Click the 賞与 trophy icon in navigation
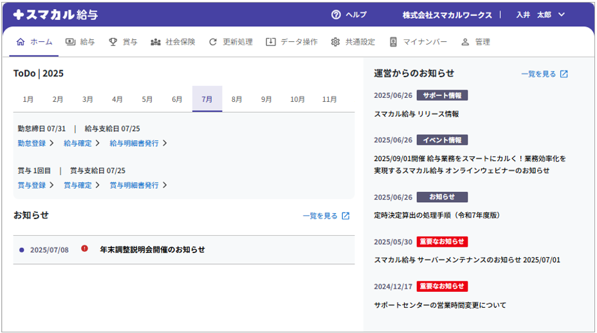597x333 pixels. (x=113, y=42)
